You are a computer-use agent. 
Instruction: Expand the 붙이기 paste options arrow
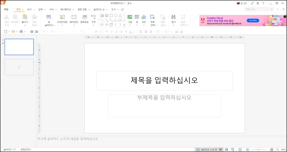point(25,25)
